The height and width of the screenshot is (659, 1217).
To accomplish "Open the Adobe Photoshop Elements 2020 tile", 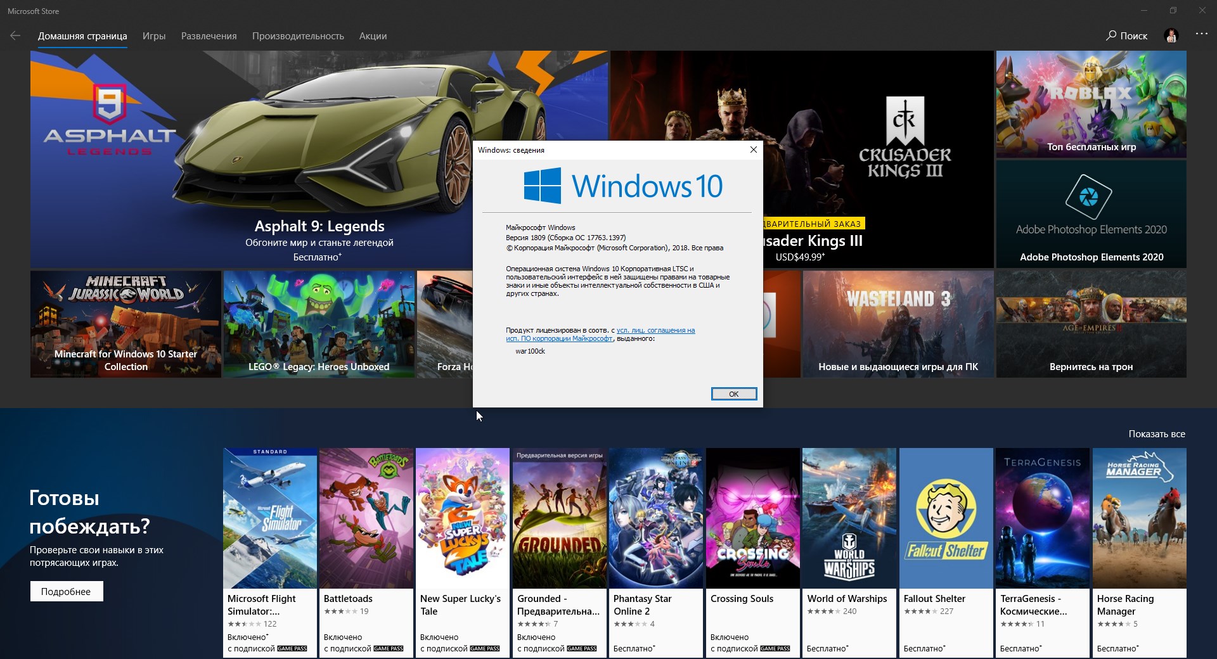I will tap(1091, 214).
